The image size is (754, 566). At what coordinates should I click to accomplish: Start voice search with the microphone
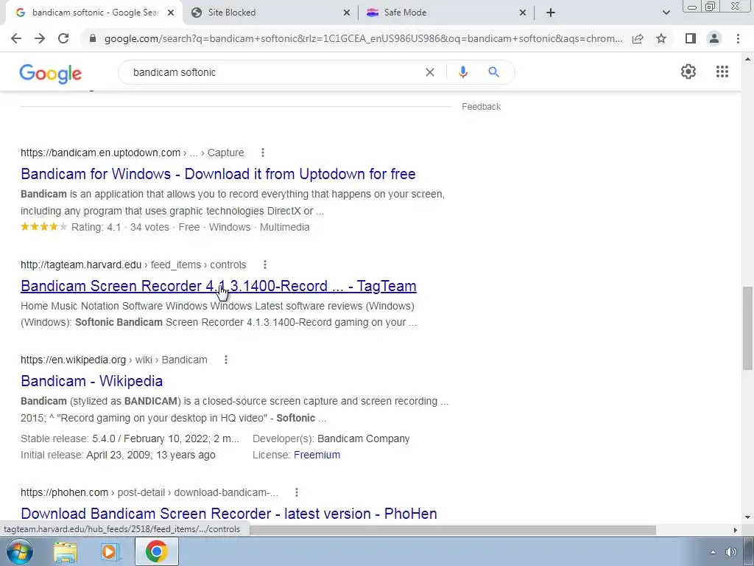462,72
